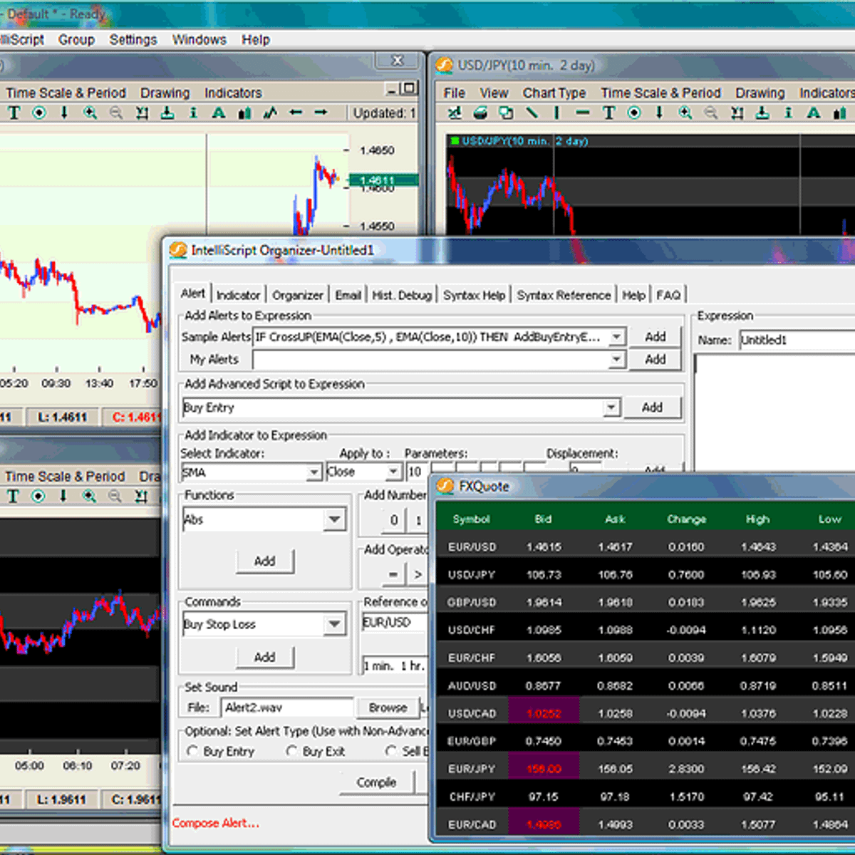Select the text T tool in top-left chart toolbar
855x855 pixels.
pos(14,113)
